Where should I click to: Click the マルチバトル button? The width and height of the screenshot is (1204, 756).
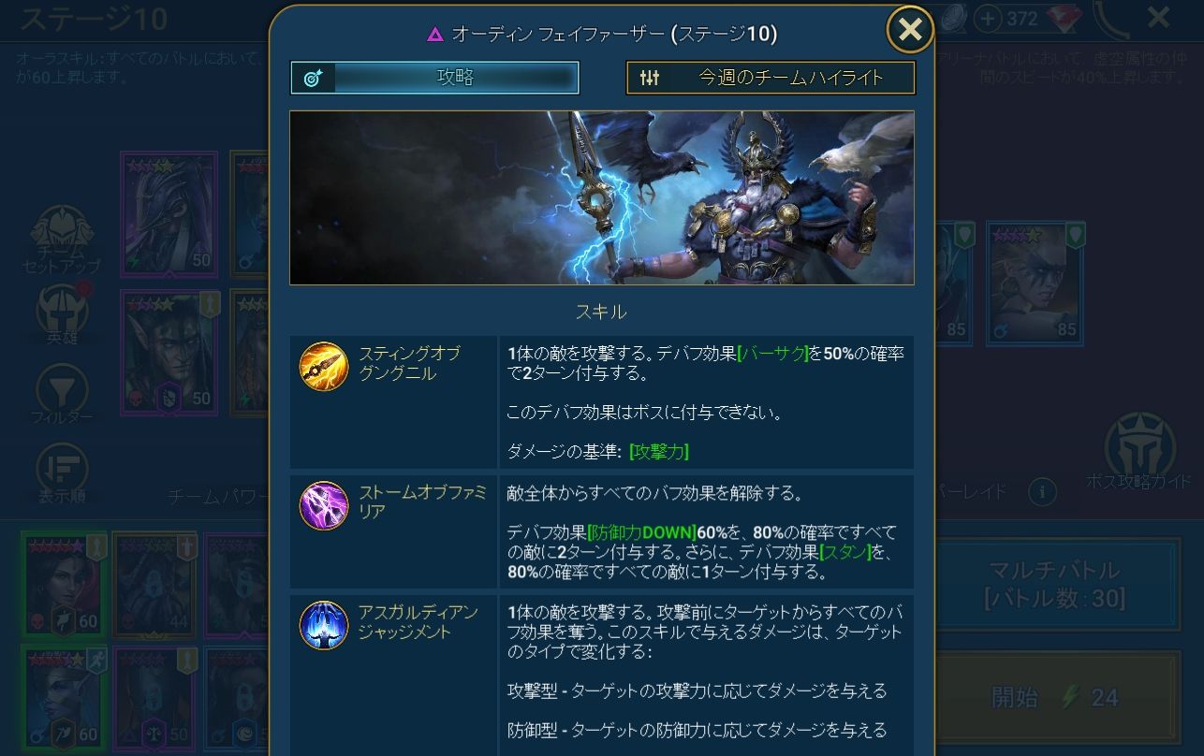(x=1055, y=584)
